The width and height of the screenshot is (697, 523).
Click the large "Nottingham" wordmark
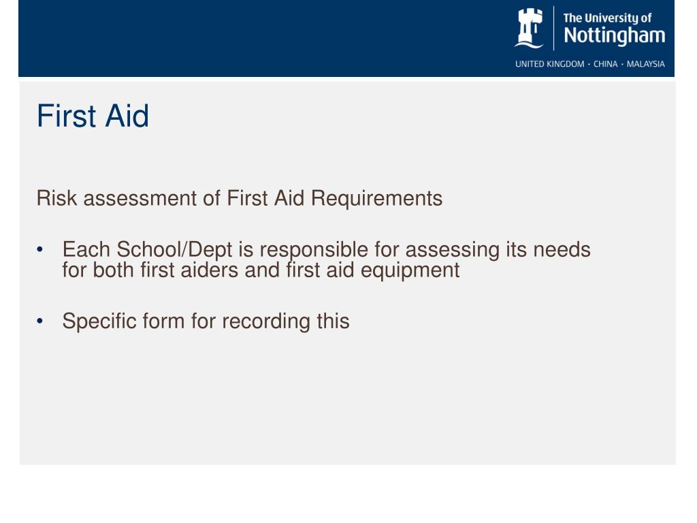pyautogui.click(x=615, y=35)
